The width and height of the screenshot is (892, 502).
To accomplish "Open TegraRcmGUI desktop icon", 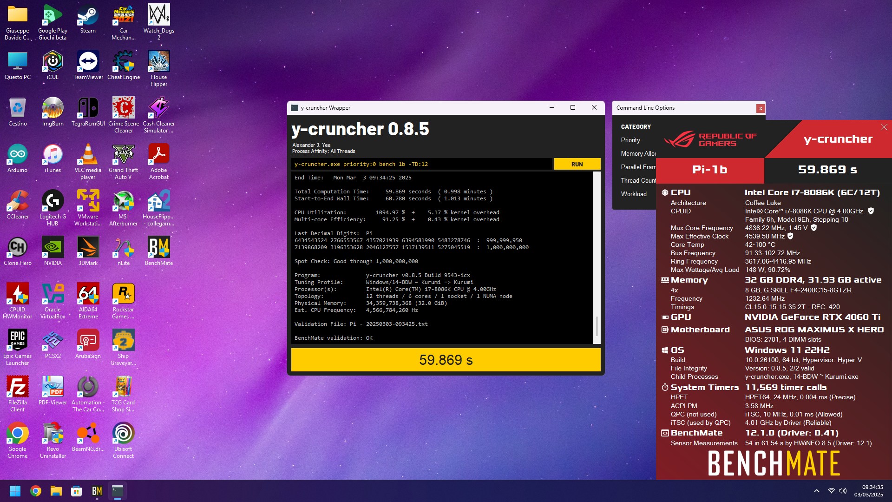I will (88, 112).
